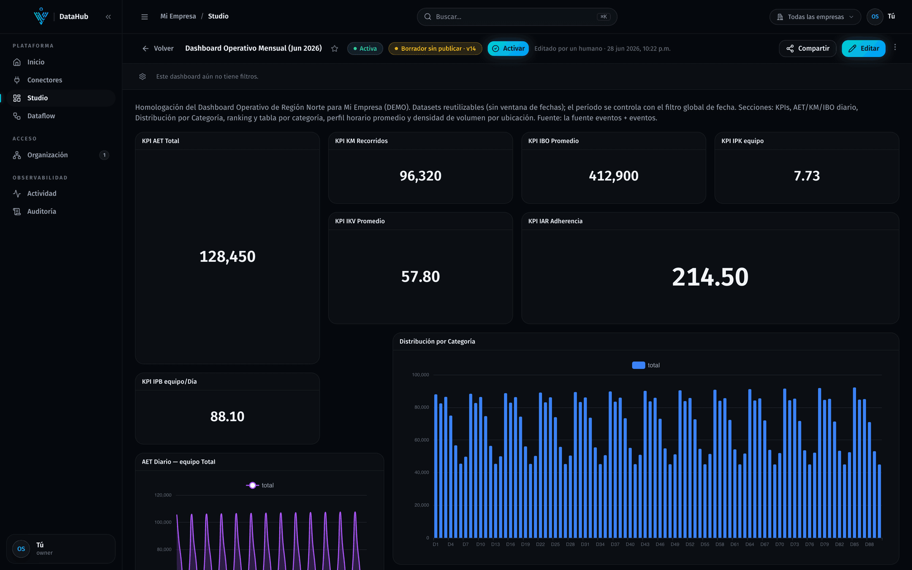Click the KPI IPB equipo/Día value 88.10
Viewport: 912px width, 570px height.
[x=227, y=417]
